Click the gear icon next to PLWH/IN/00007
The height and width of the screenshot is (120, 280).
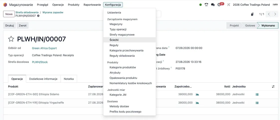point(38,16)
